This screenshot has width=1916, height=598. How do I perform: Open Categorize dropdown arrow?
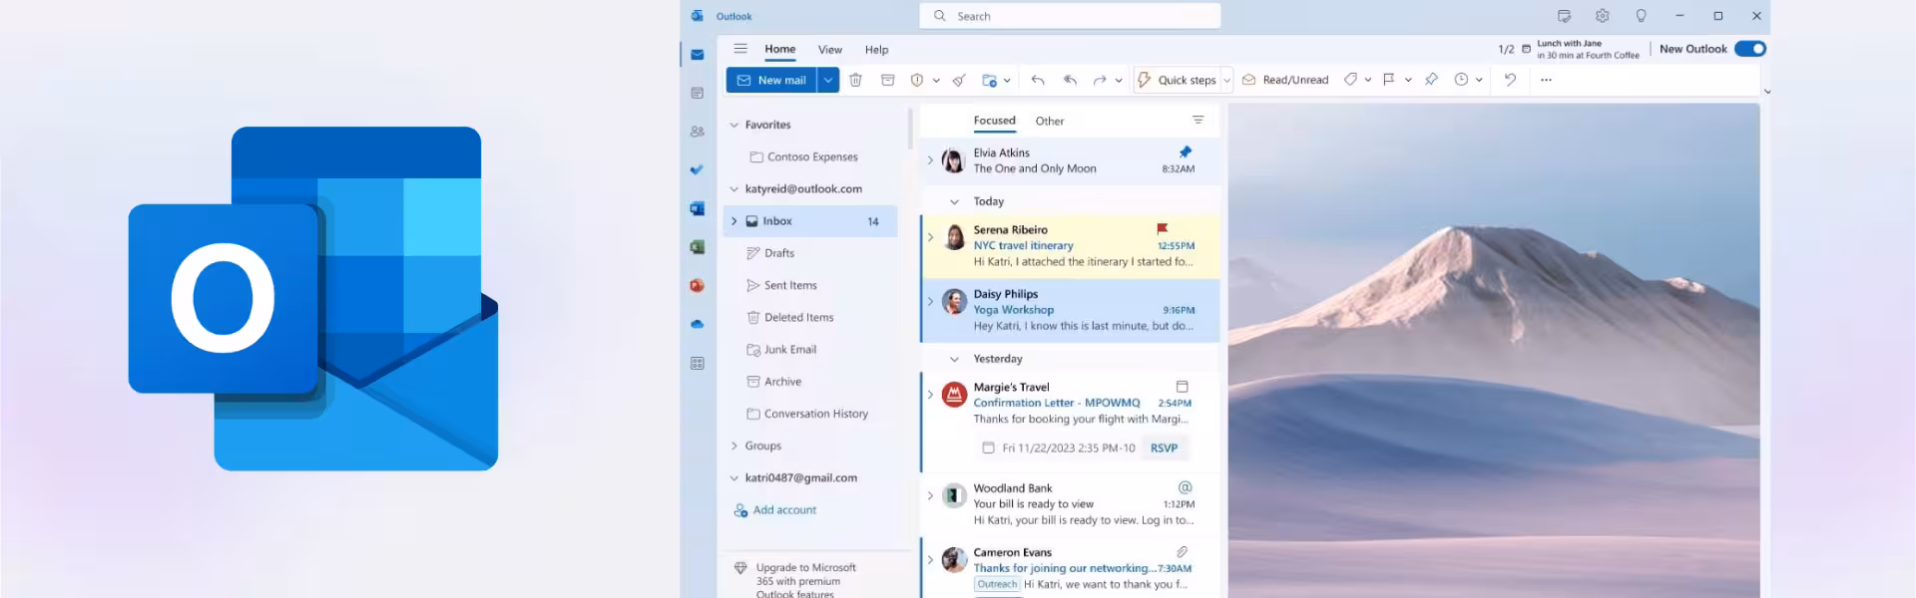click(x=1368, y=81)
